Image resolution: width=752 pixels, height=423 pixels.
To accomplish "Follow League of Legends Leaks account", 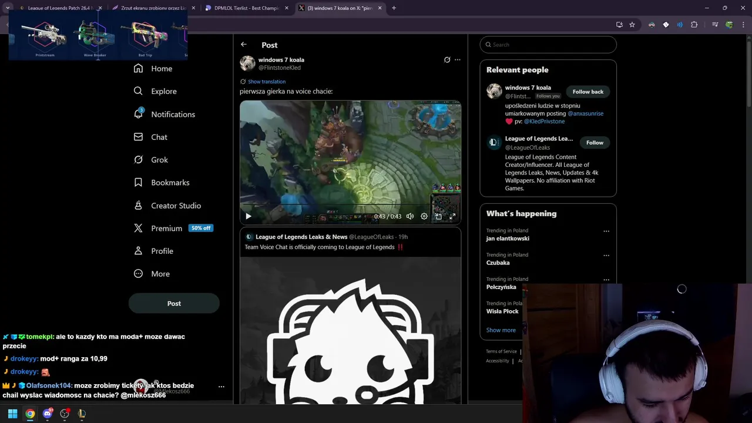I will click(x=595, y=143).
